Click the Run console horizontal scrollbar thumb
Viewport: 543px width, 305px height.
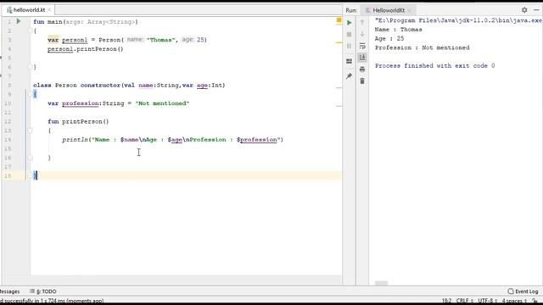pyautogui.click(x=381, y=283)
